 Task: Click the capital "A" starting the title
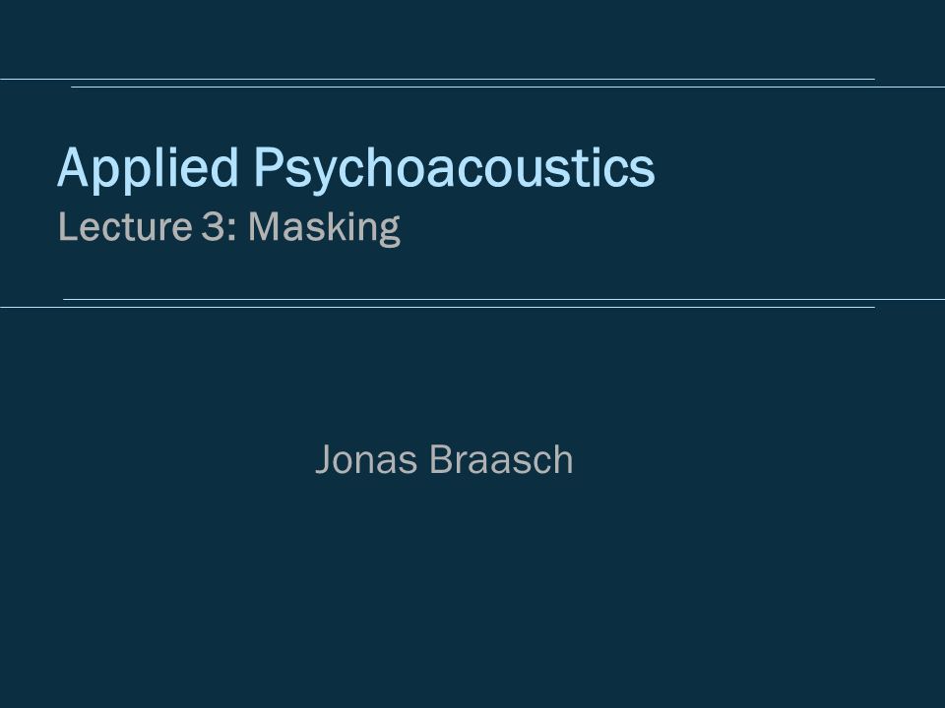tap(73, 167)
